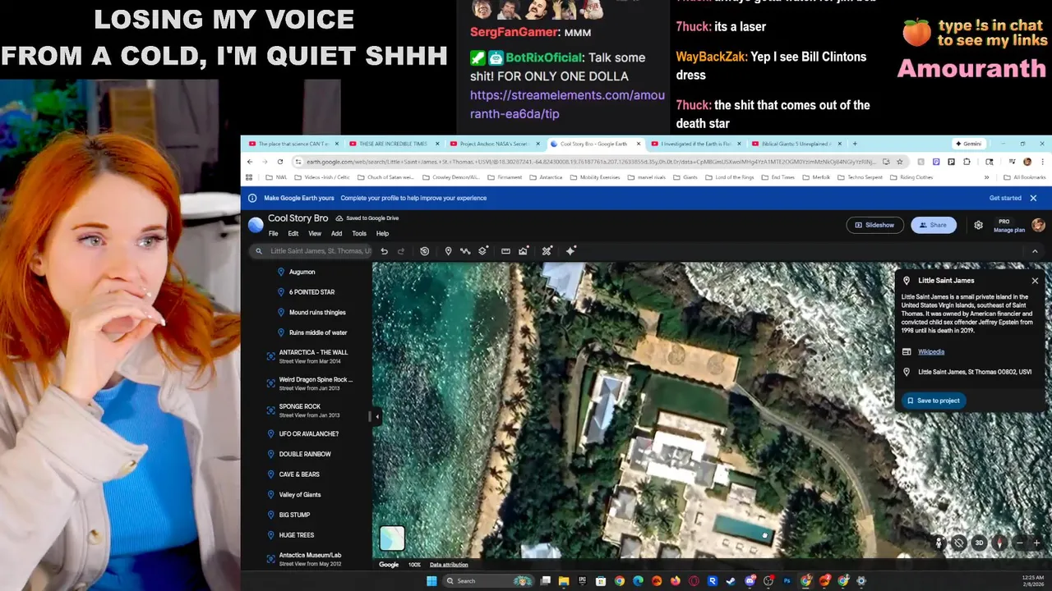
Task: Open the Edit menu
Action: point(293,234)
